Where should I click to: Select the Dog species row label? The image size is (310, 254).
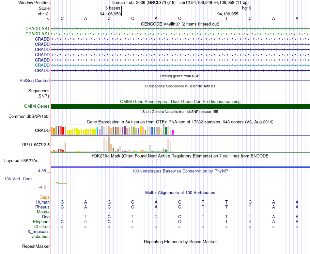pos(46,217)
